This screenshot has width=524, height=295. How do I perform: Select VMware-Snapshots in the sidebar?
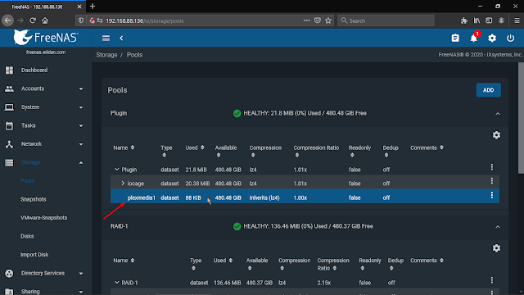[43, 218]
